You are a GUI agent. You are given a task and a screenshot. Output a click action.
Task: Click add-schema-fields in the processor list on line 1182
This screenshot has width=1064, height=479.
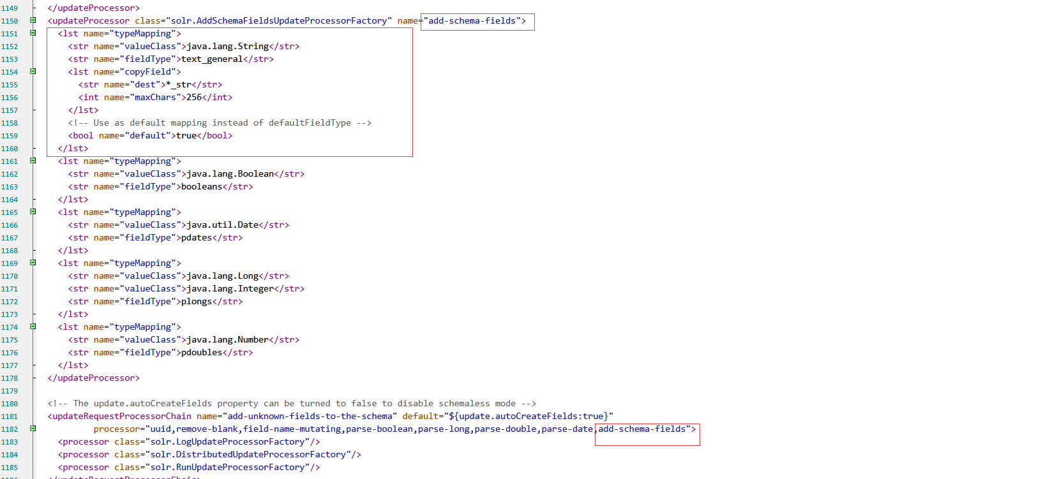click(641, 429)
